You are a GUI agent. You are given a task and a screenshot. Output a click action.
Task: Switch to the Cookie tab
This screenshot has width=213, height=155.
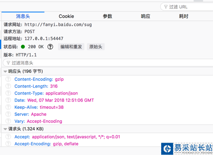tap(66, 16)
